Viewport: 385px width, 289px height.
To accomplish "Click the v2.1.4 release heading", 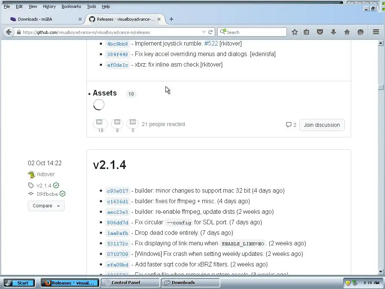I will click(x=109, y=165).
